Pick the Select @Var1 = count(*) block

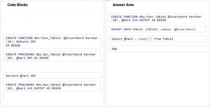(158, 39)
